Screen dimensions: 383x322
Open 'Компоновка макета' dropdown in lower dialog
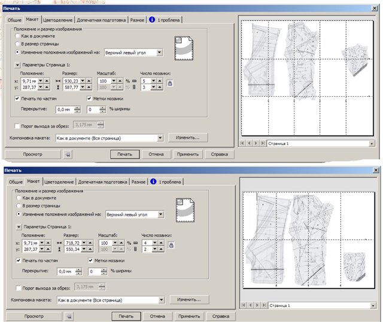click(161, 299)
